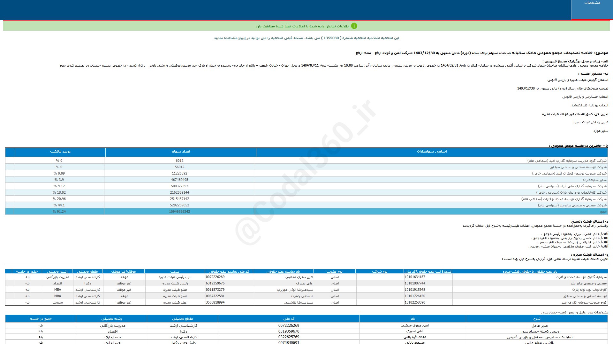Click registration number '10101634157'
Viewport: 613px width, 344px height.
coord(415,277)
